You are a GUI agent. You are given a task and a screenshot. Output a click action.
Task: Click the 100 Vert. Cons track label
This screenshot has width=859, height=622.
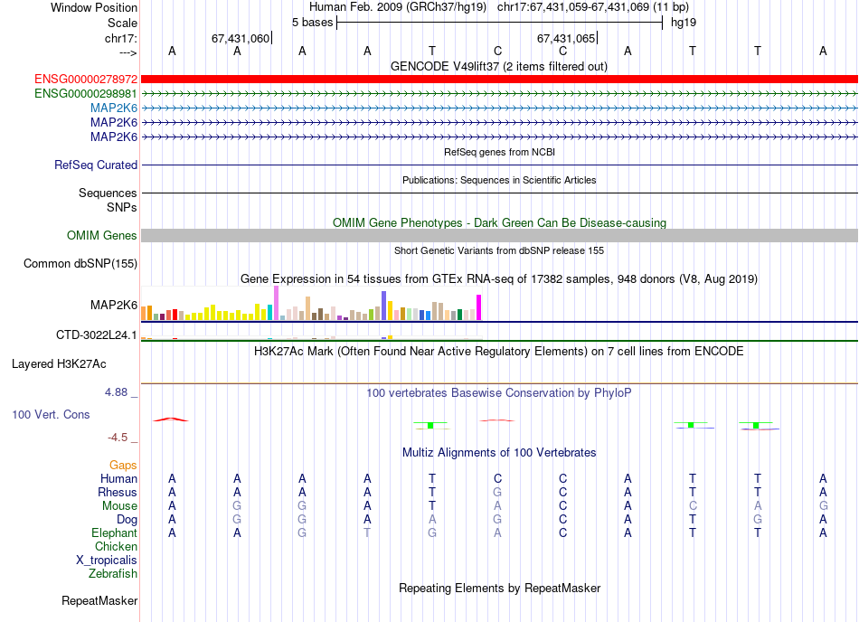pos(51,414)
